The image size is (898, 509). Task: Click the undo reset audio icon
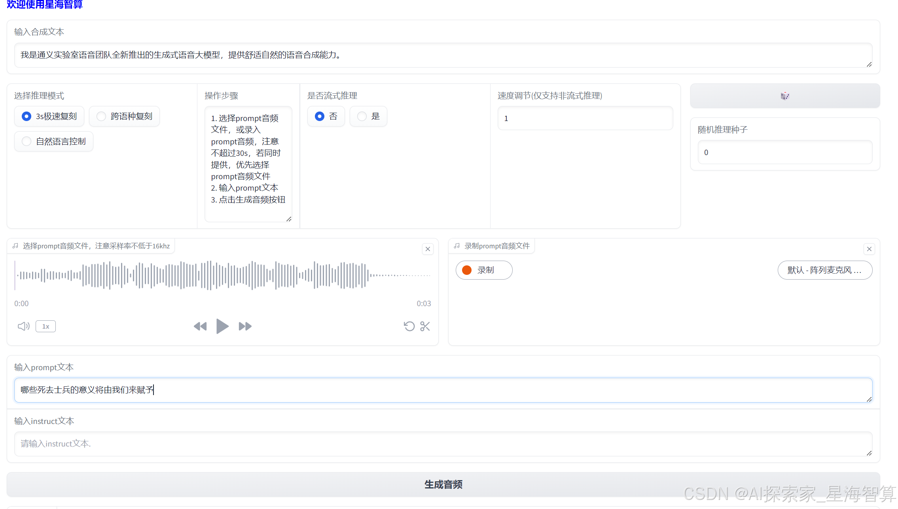[x=409, y=326]
